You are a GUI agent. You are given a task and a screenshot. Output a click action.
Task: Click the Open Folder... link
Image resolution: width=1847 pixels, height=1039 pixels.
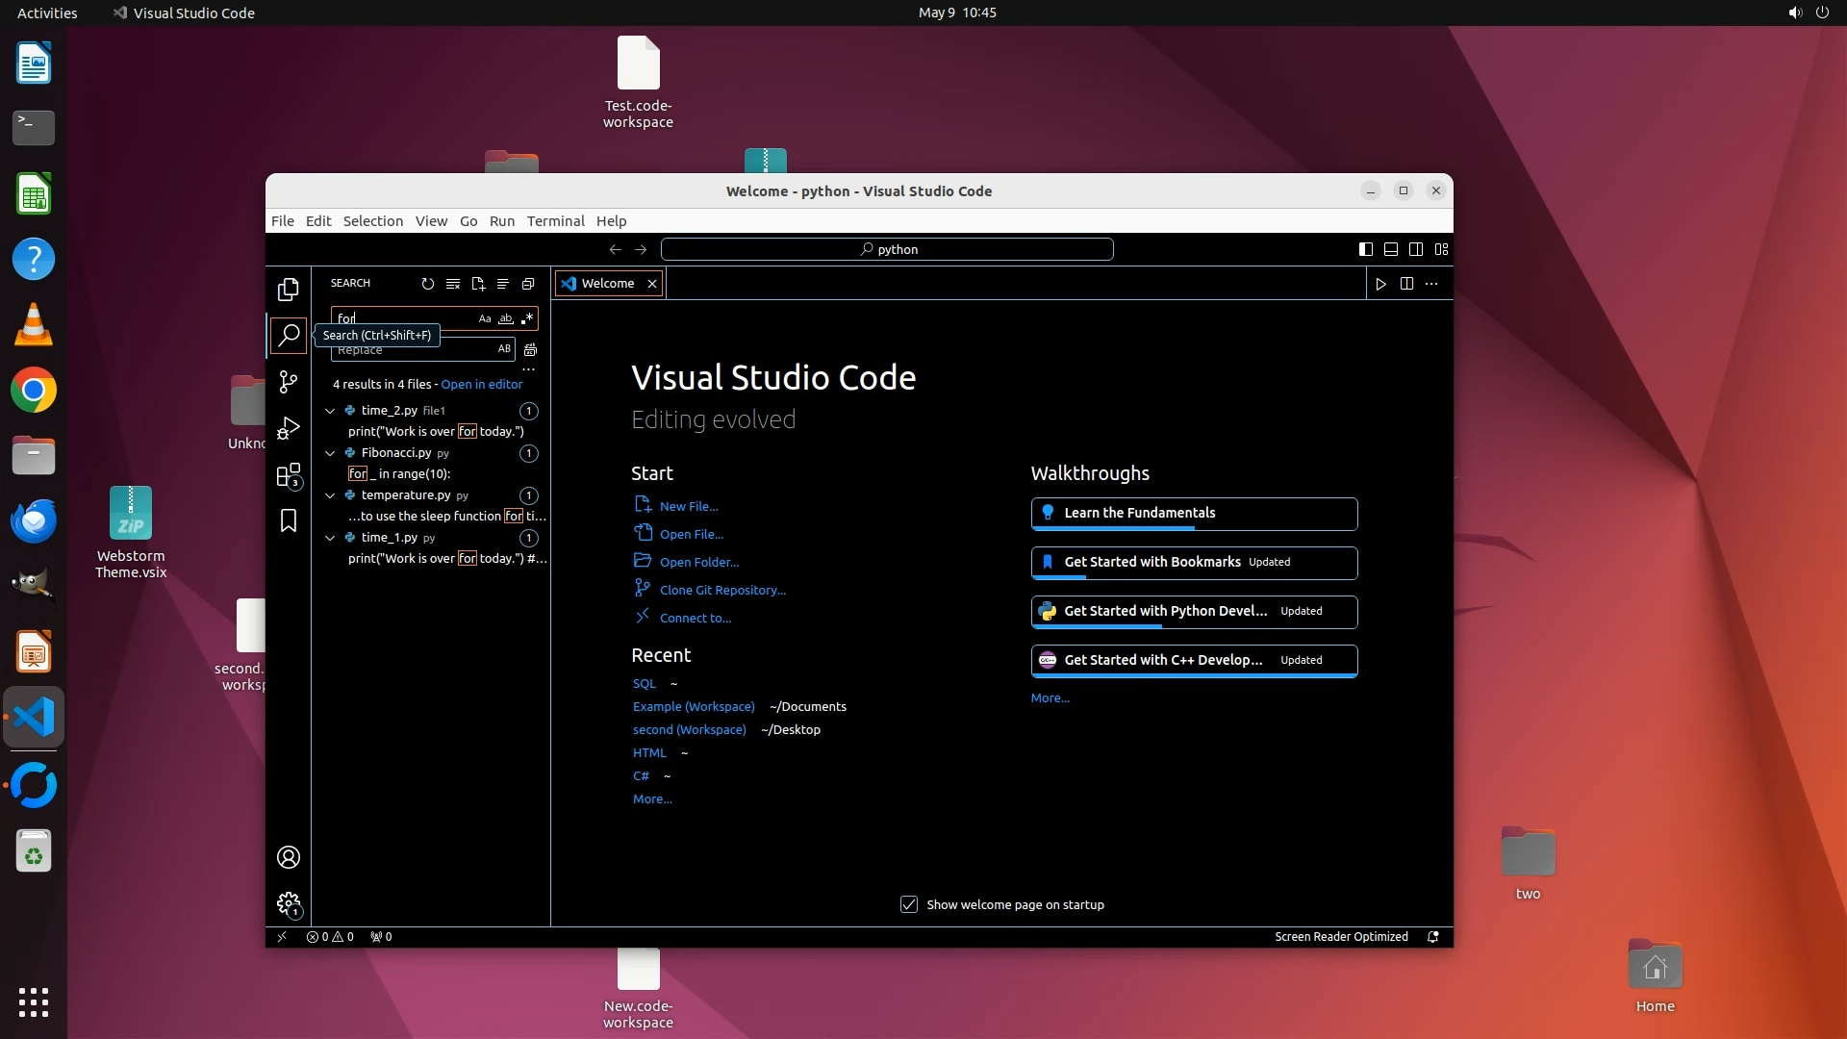click(x=698, y=563)
